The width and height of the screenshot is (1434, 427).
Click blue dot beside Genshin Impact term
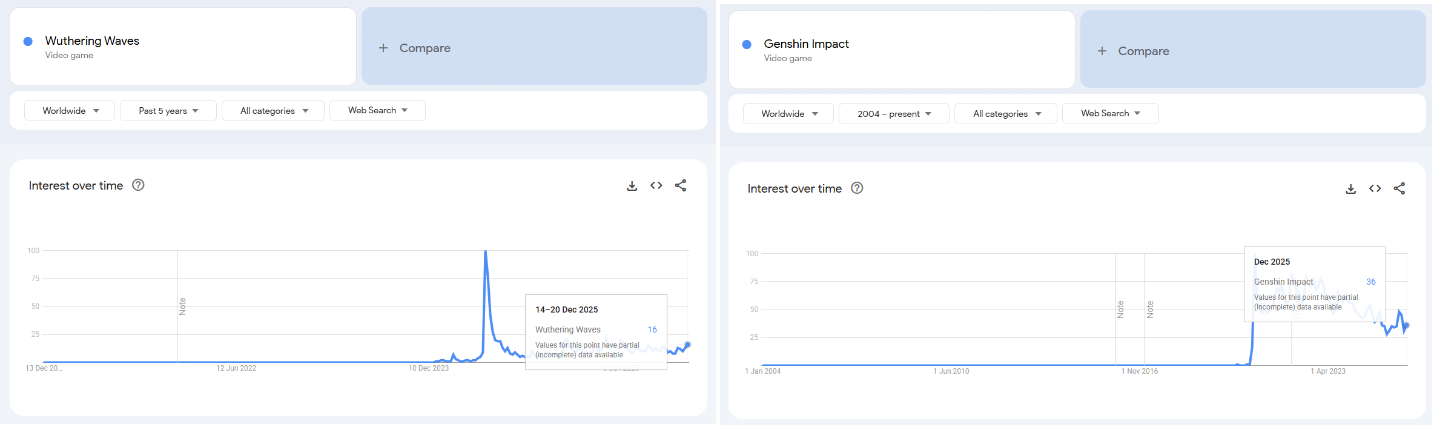[747, 44]
